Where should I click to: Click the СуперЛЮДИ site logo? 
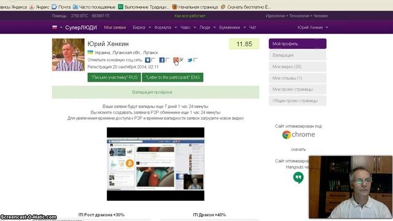coord(81,28)
